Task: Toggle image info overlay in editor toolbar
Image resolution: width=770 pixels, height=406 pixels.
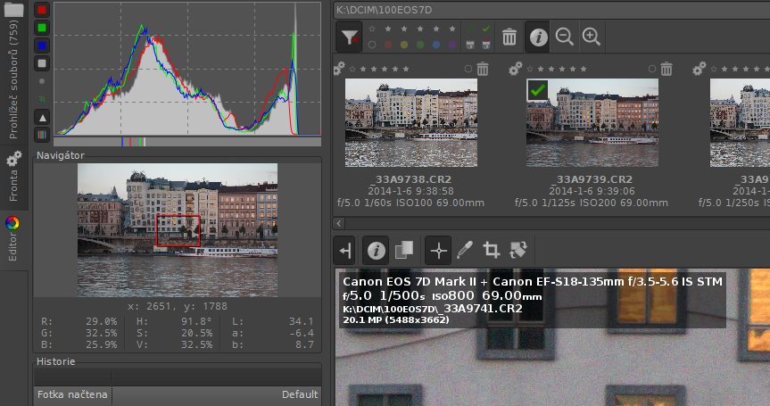Action: click(377, 250)
